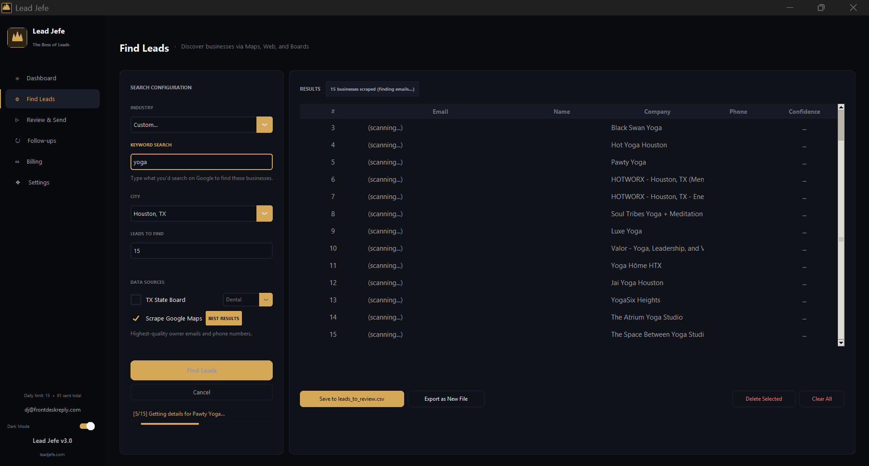The height and width of the screenshot is (466, 869).
Task: Select the Dashboard icon in the sidebar
Action: (17, 78)
